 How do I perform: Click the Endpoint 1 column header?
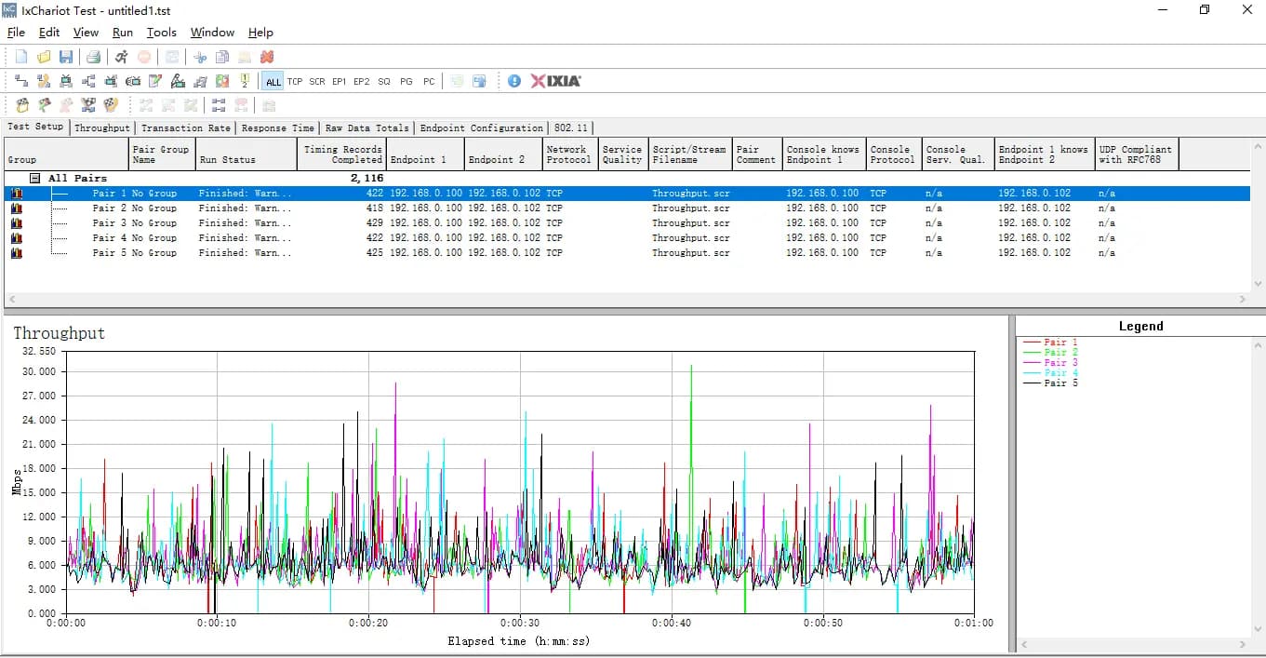pyautogui.click(x=424, y=154)
